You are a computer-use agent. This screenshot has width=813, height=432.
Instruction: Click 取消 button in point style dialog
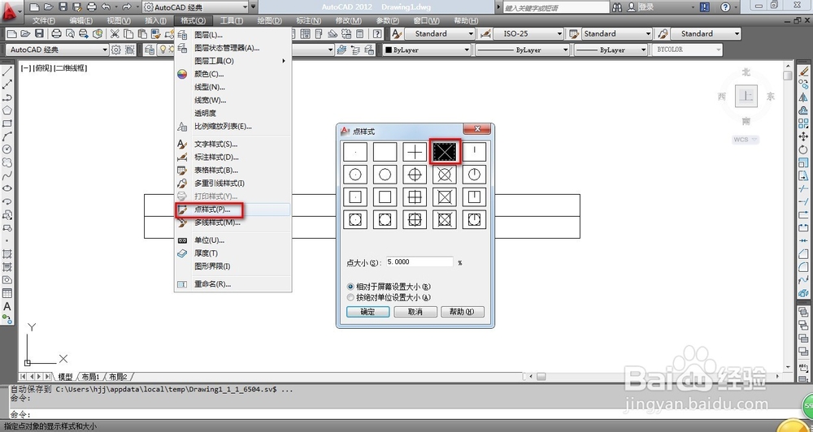(415, 312)
